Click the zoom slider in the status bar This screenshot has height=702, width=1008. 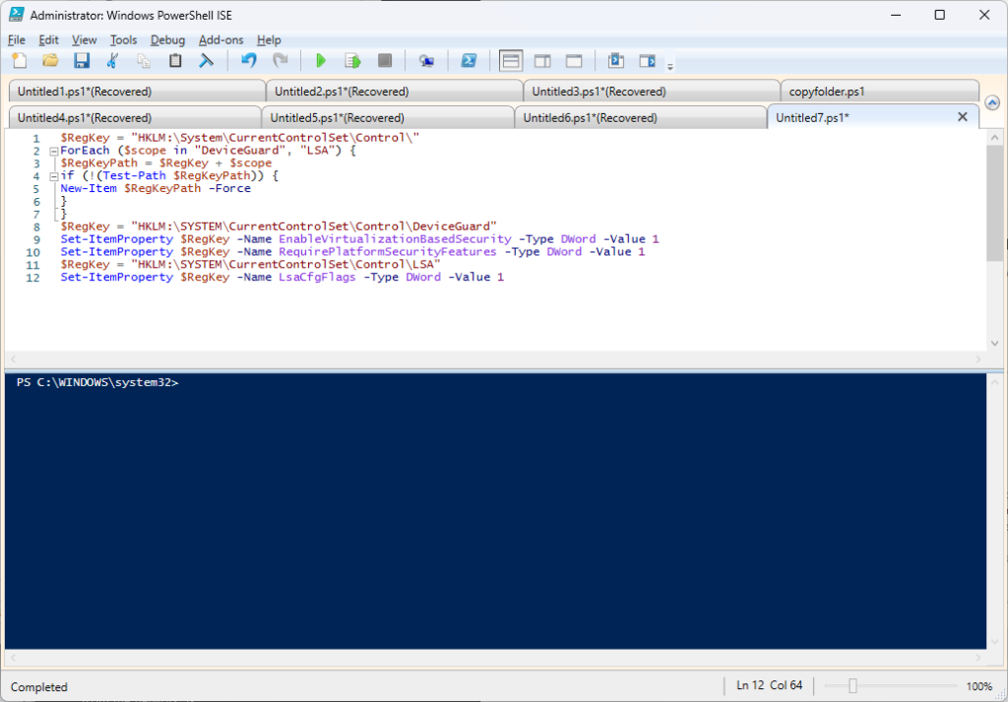(x=853, y=686)
